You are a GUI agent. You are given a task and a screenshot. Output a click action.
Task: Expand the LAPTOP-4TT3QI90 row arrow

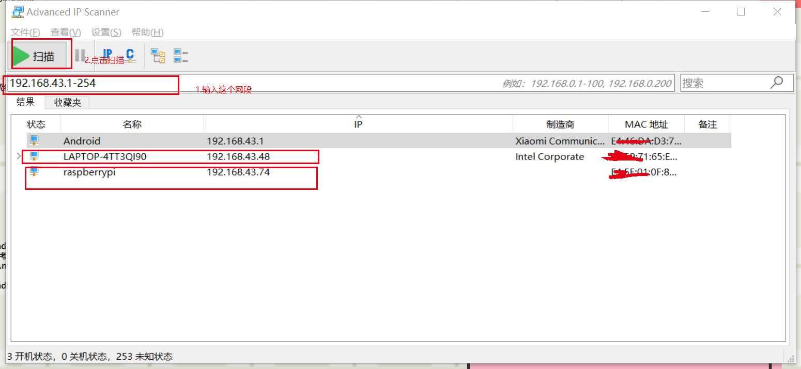(19, 156)
